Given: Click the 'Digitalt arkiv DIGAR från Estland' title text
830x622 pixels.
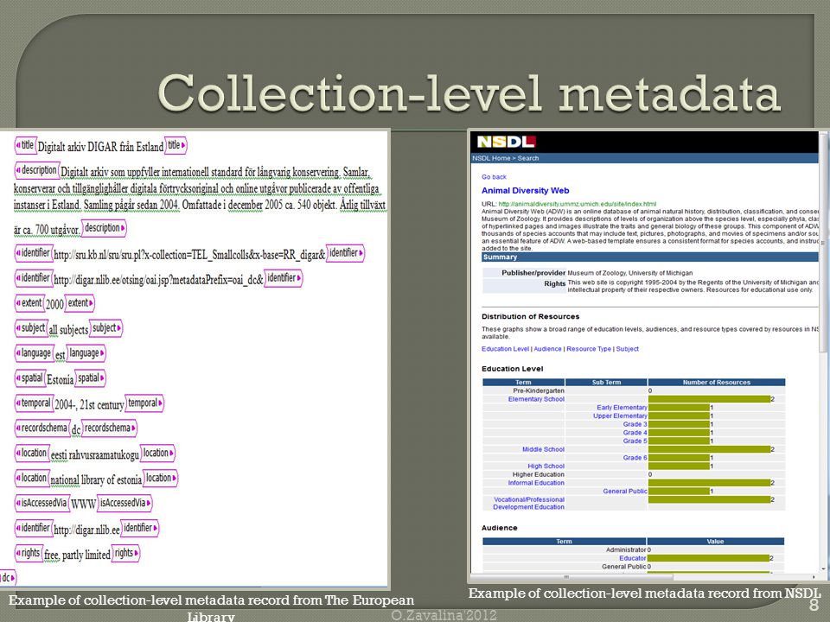Looking at the screenshot, I should coord(100,147).
